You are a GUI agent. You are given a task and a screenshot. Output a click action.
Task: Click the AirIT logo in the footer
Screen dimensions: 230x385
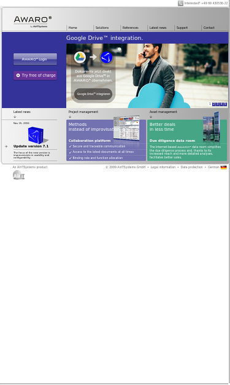click(18, 175)
